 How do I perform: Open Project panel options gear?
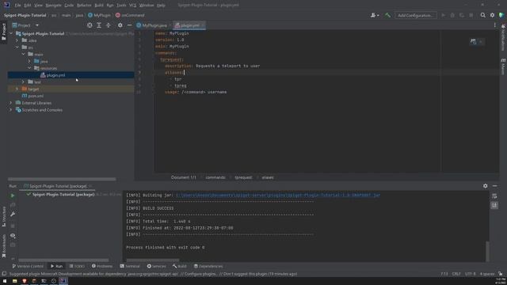(120, 25)
